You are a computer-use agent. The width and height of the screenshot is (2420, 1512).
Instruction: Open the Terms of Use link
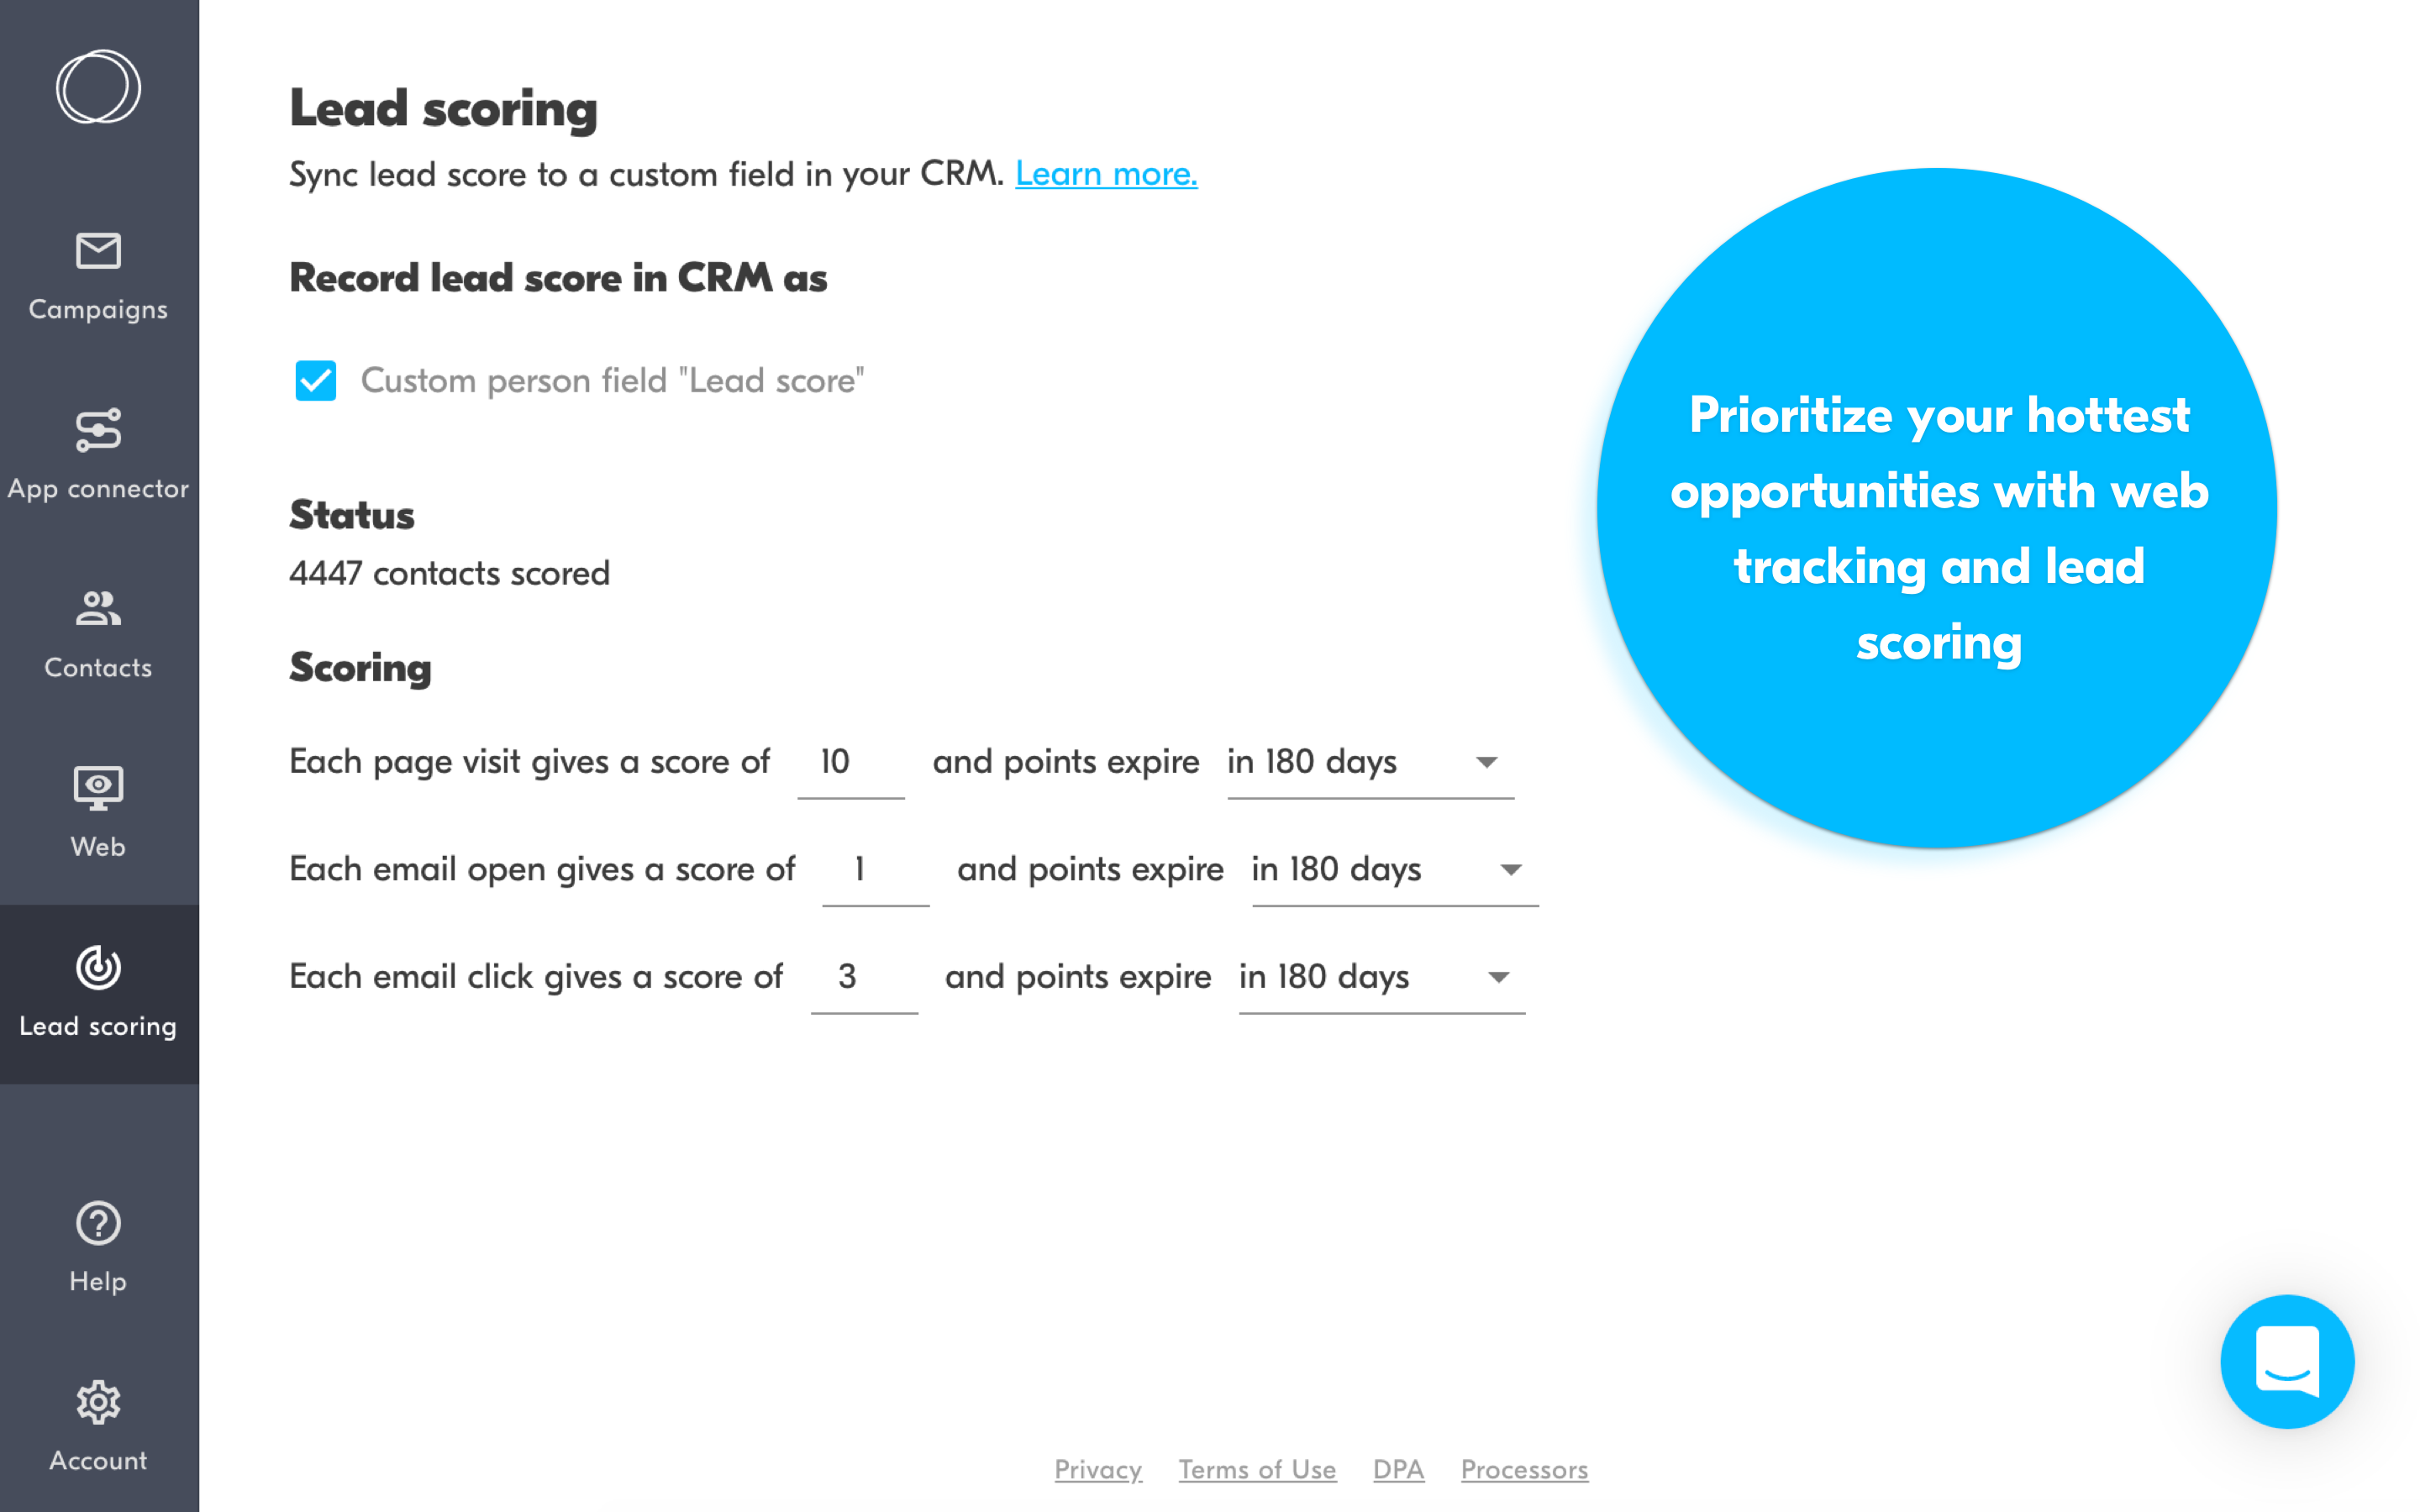pos(1257,1469)
